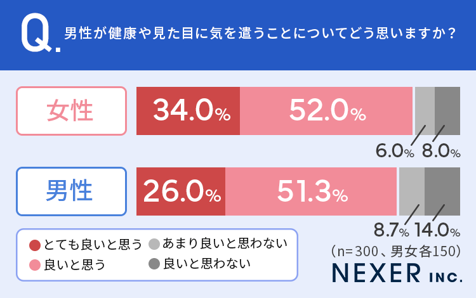Click the 26.0% segment of the 男性 bar
Image resolution: width=476 pixels, height=298 pixels.
[x=181, y=191]
